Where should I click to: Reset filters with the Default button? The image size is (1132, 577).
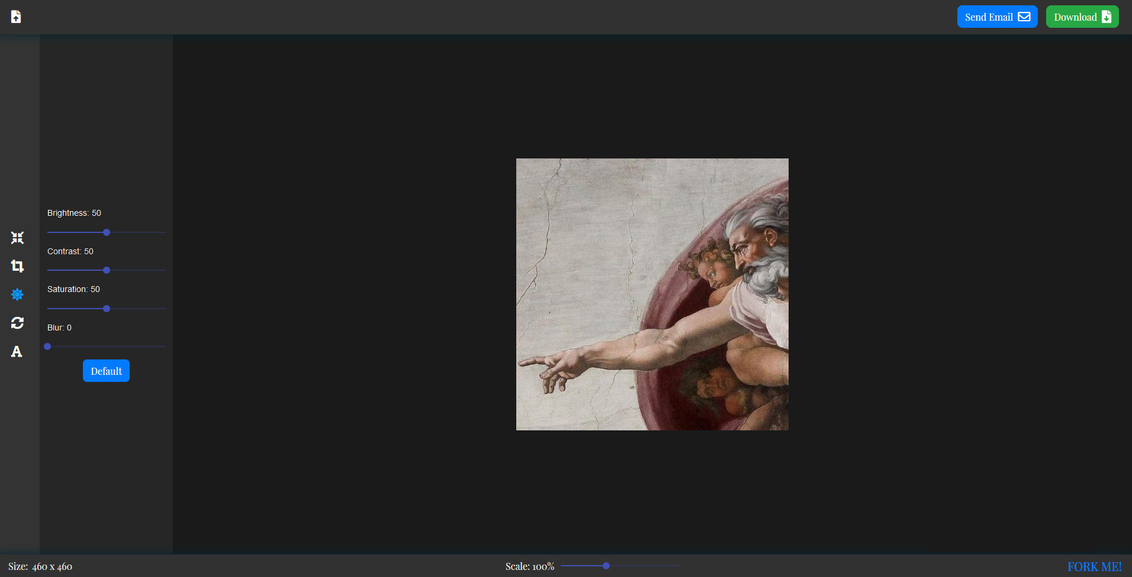pos(106,371)
